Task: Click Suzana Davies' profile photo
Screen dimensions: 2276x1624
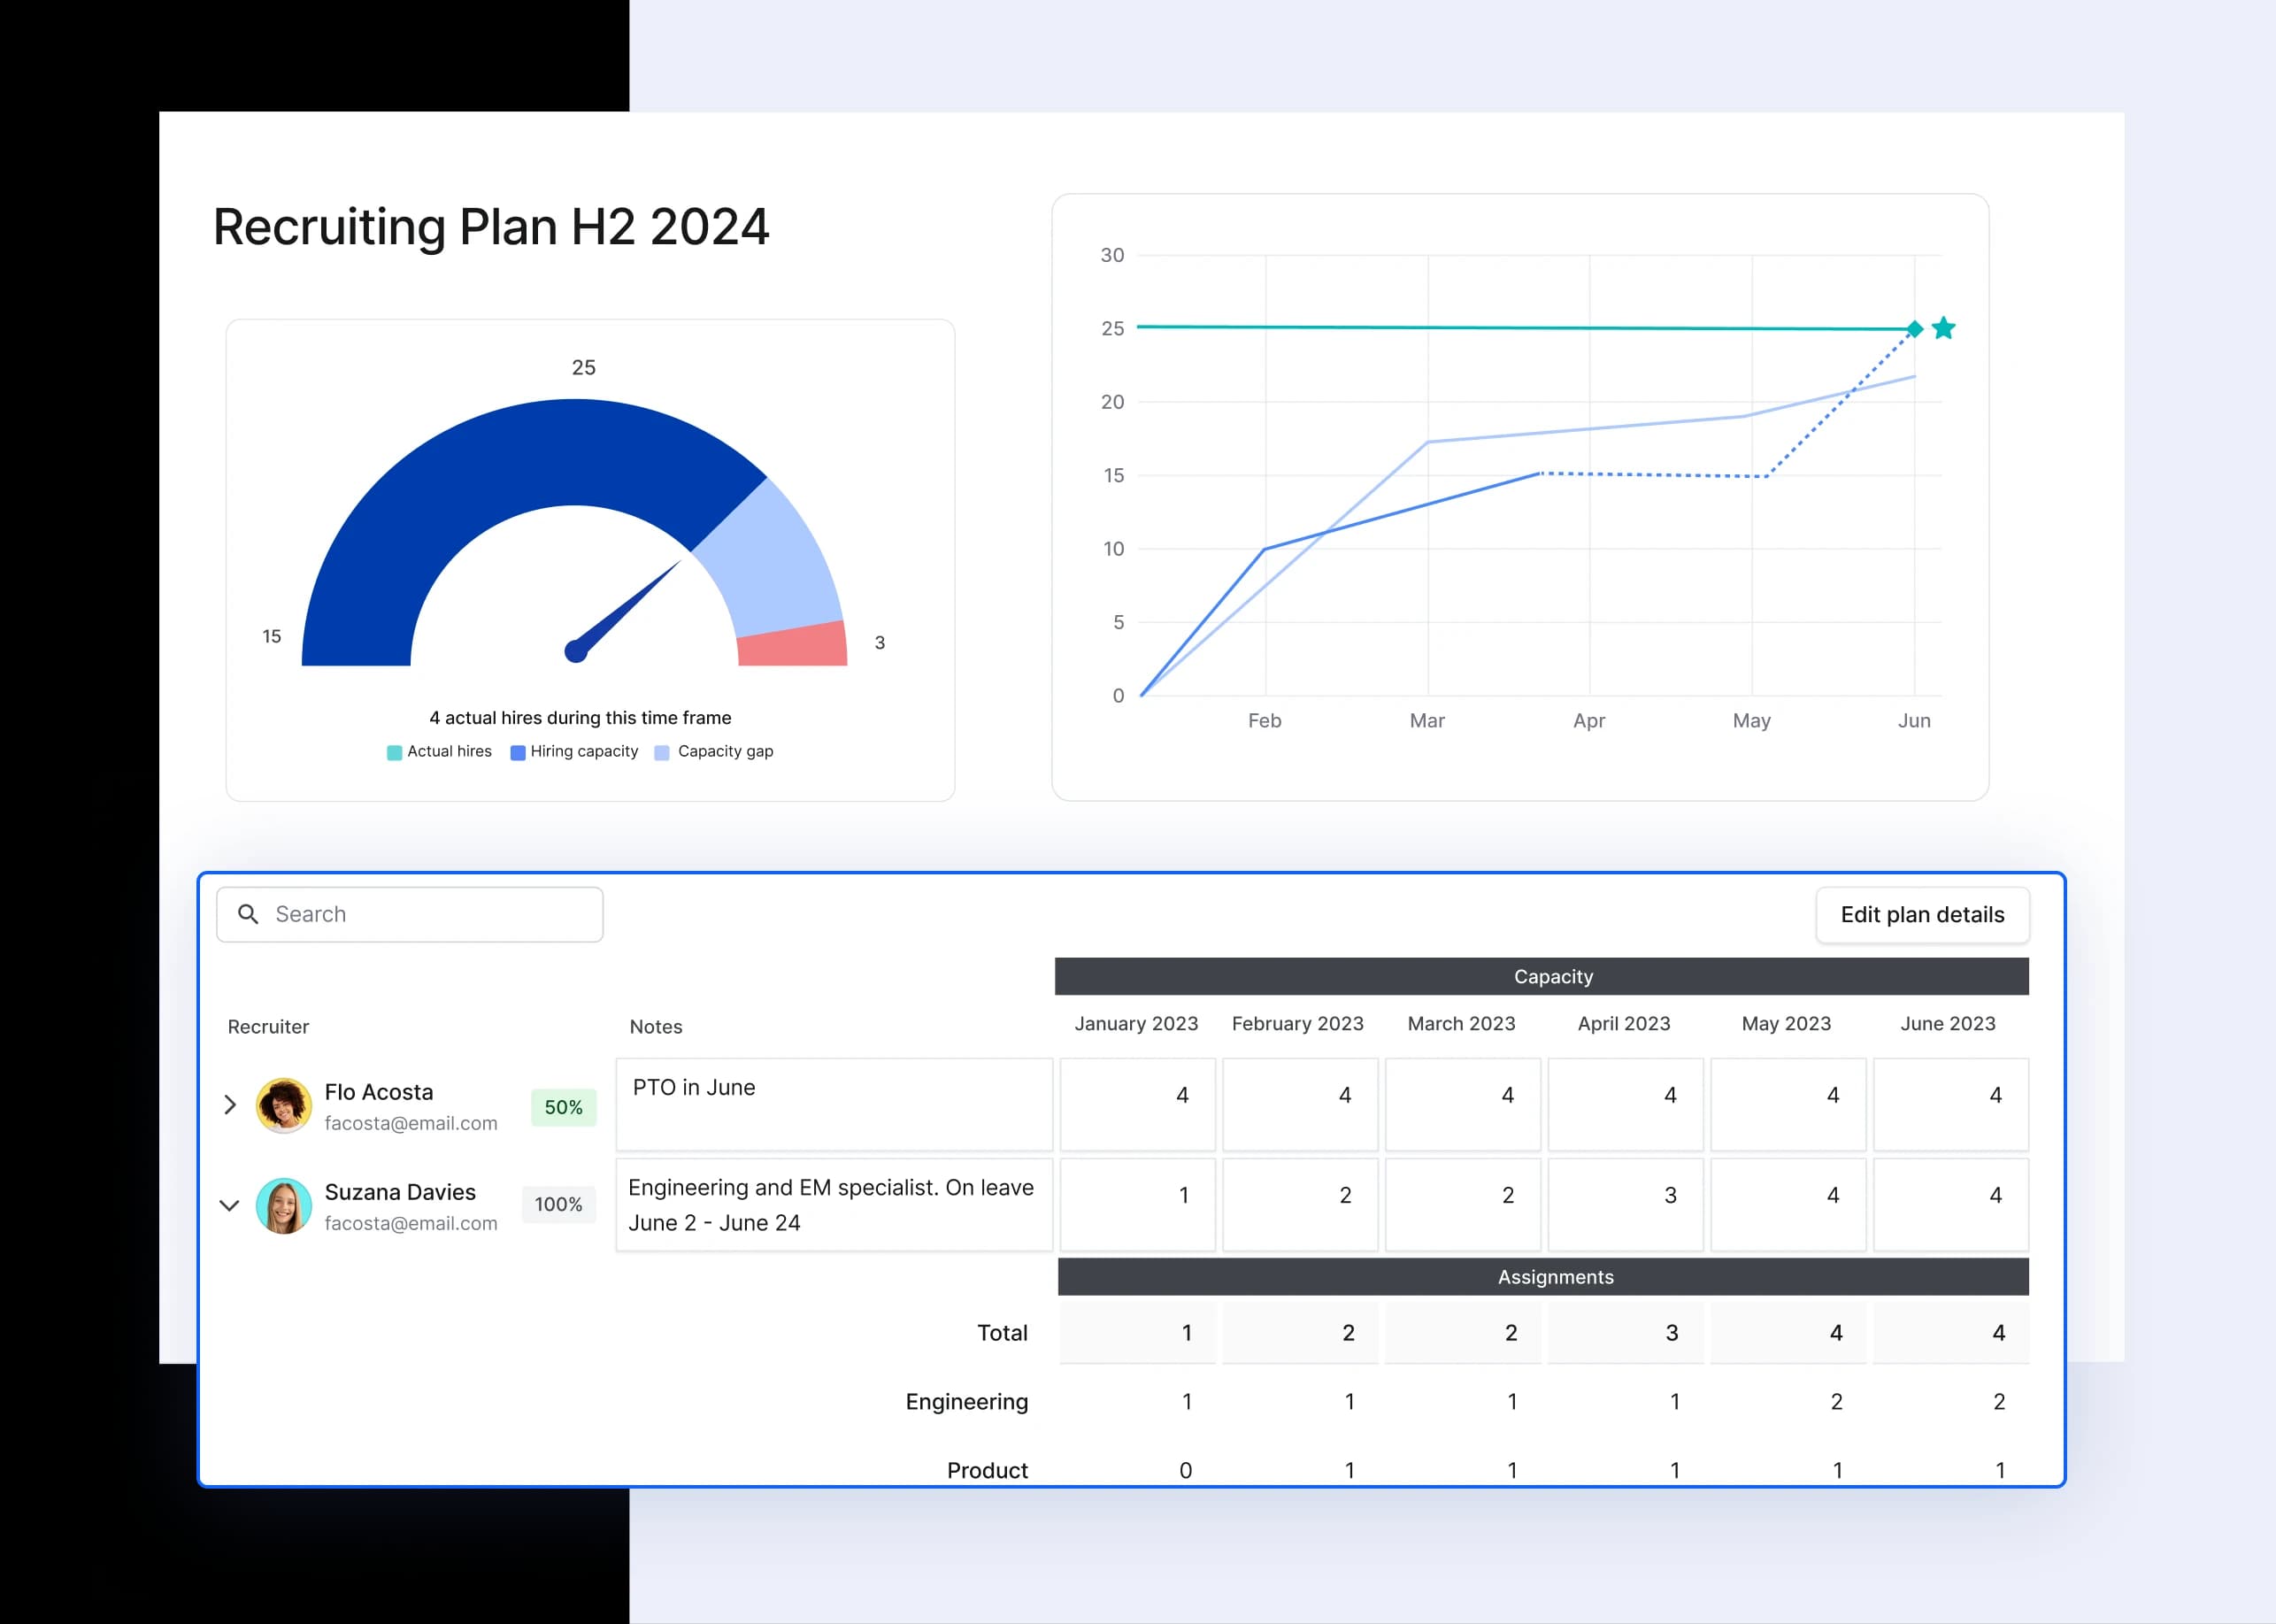Action: pyautogui.click(x=284, y=1207)
